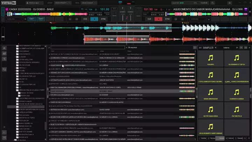Toggle the left deck loop button
Image resolution: width=252 pixels, height=142 pixels.
point(77,19)
